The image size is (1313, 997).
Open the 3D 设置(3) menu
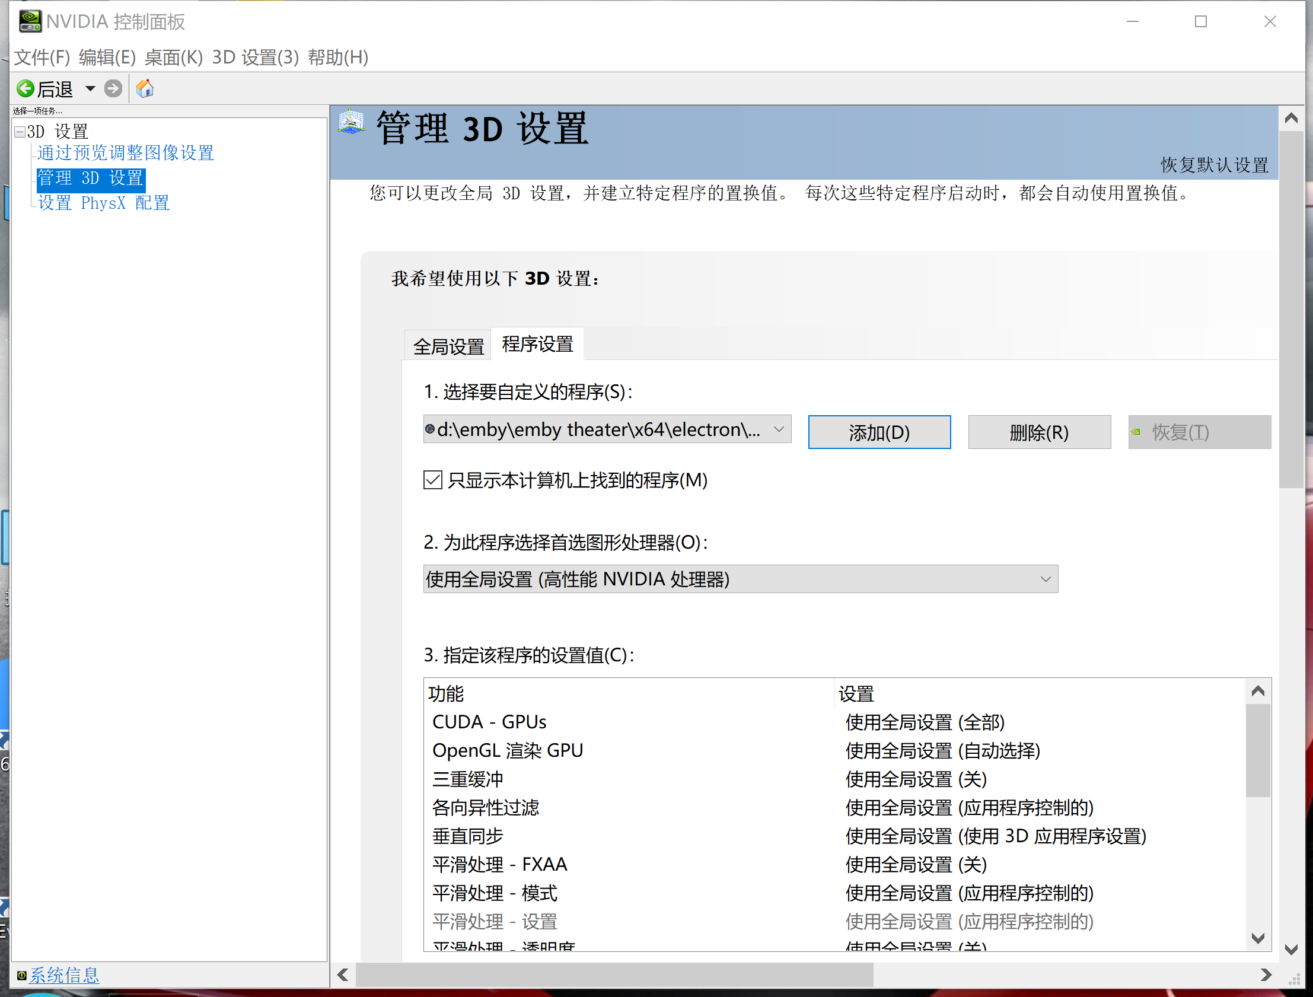pos(256,58)
